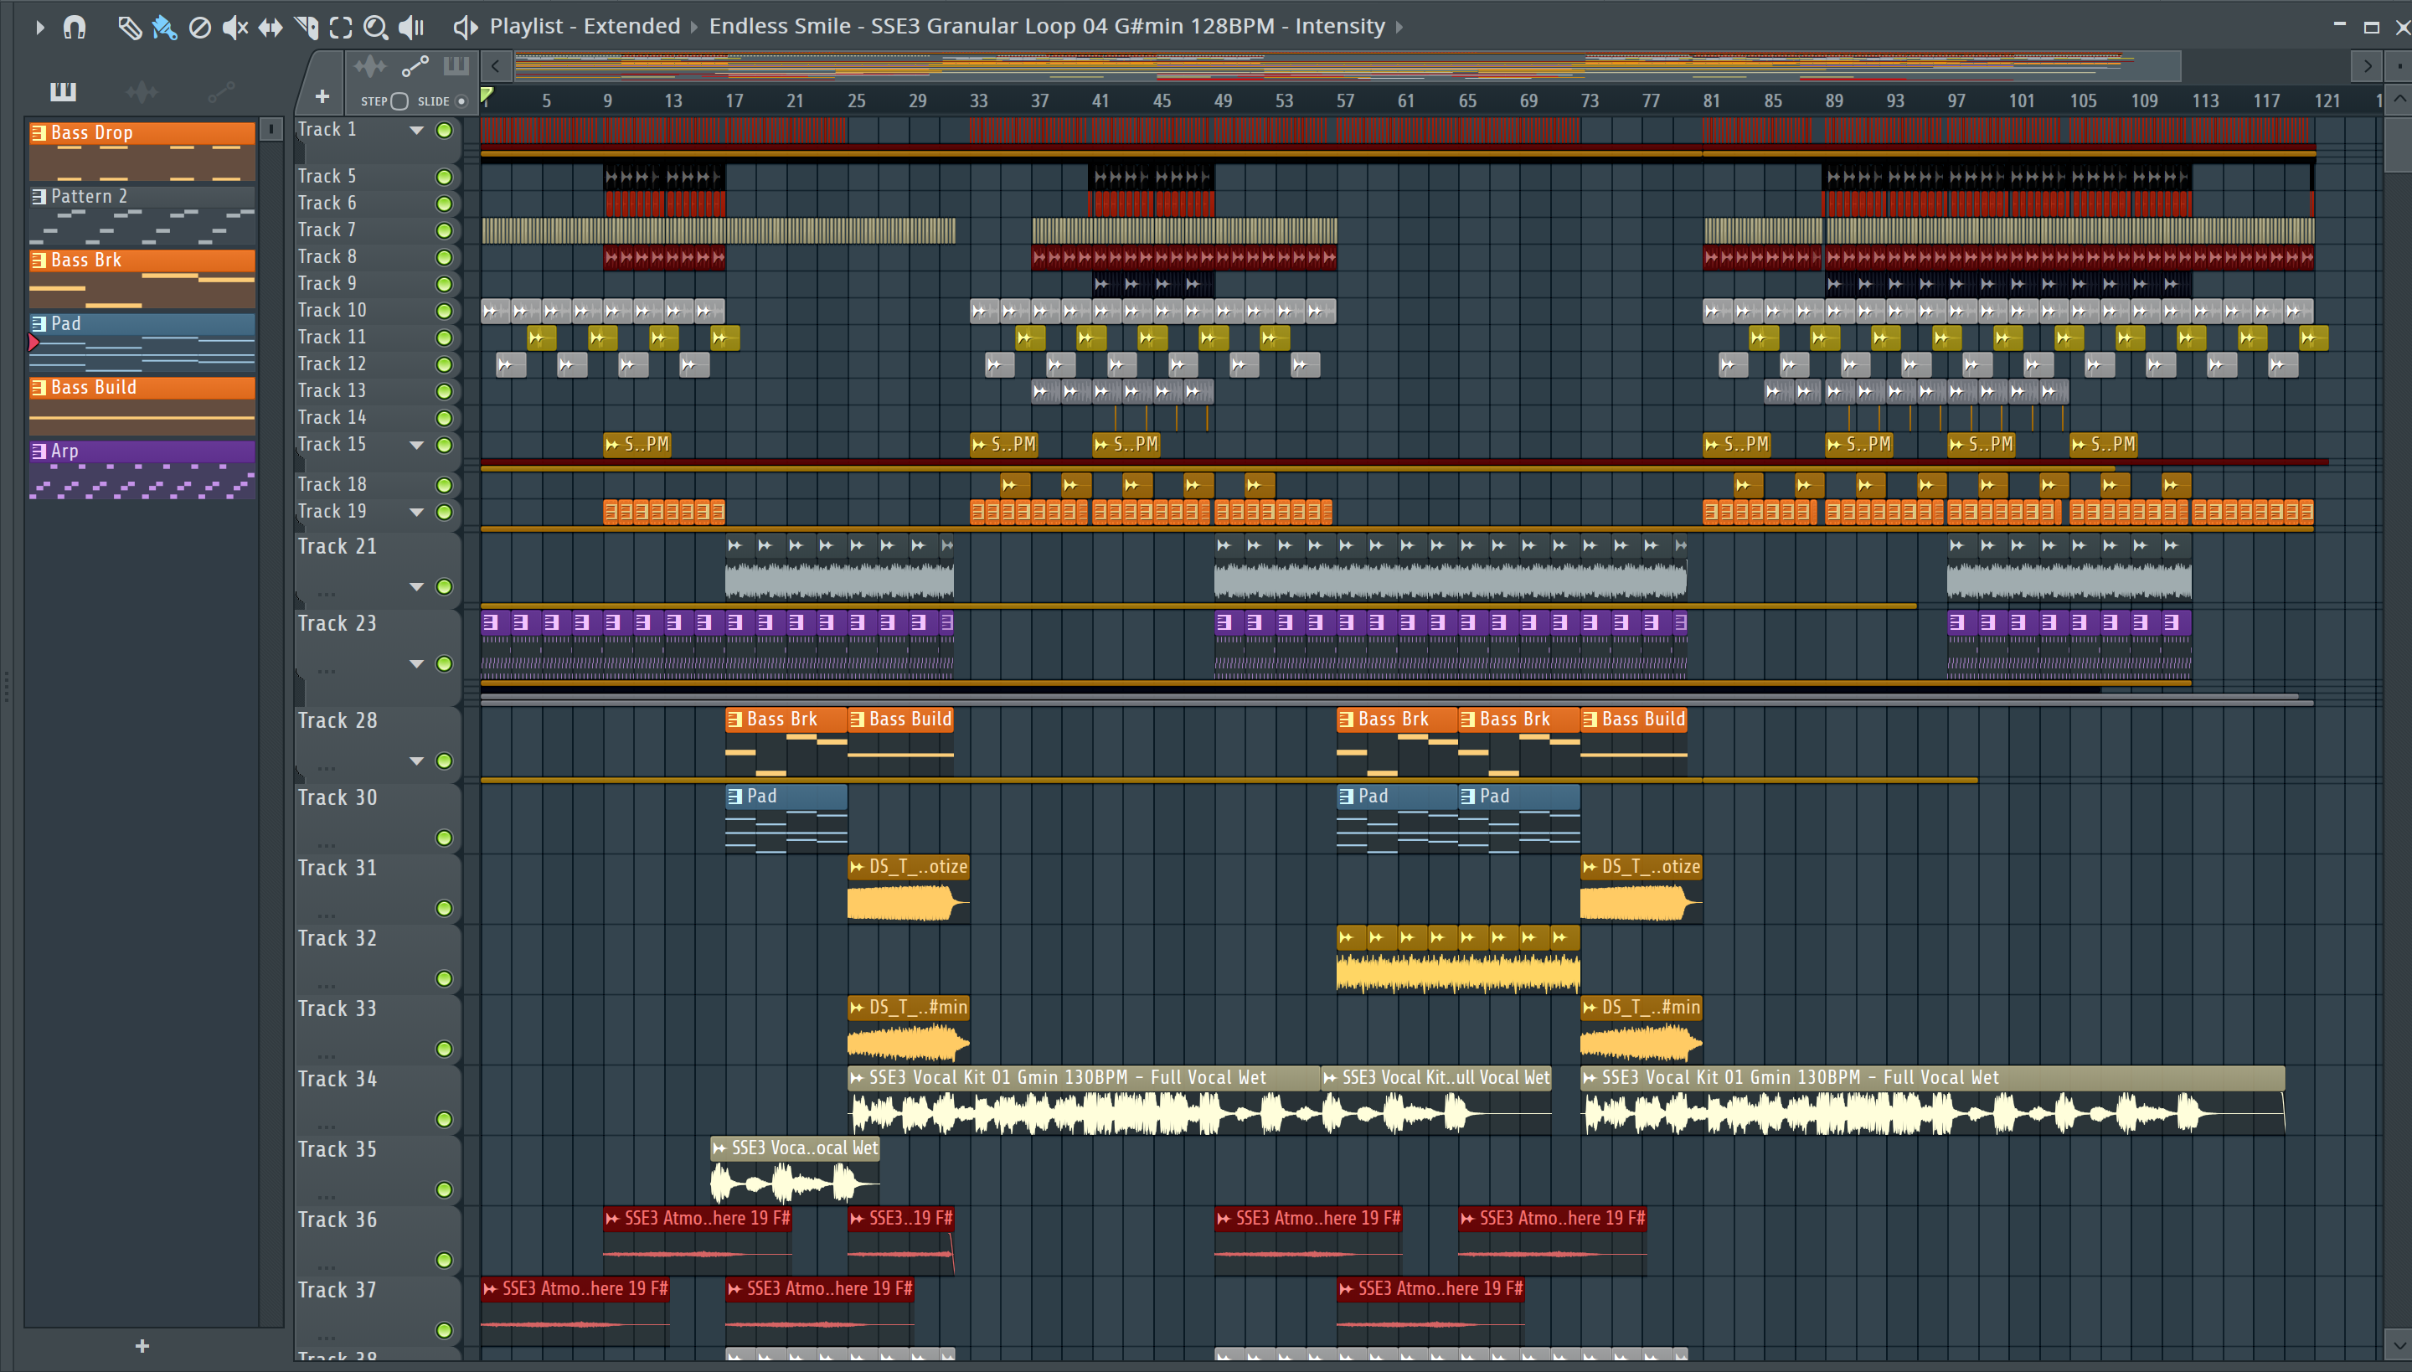Click the add track plus button
Image resolution: width=2412 pixels, height=1372 pixels.
click(x=322, y=96)
